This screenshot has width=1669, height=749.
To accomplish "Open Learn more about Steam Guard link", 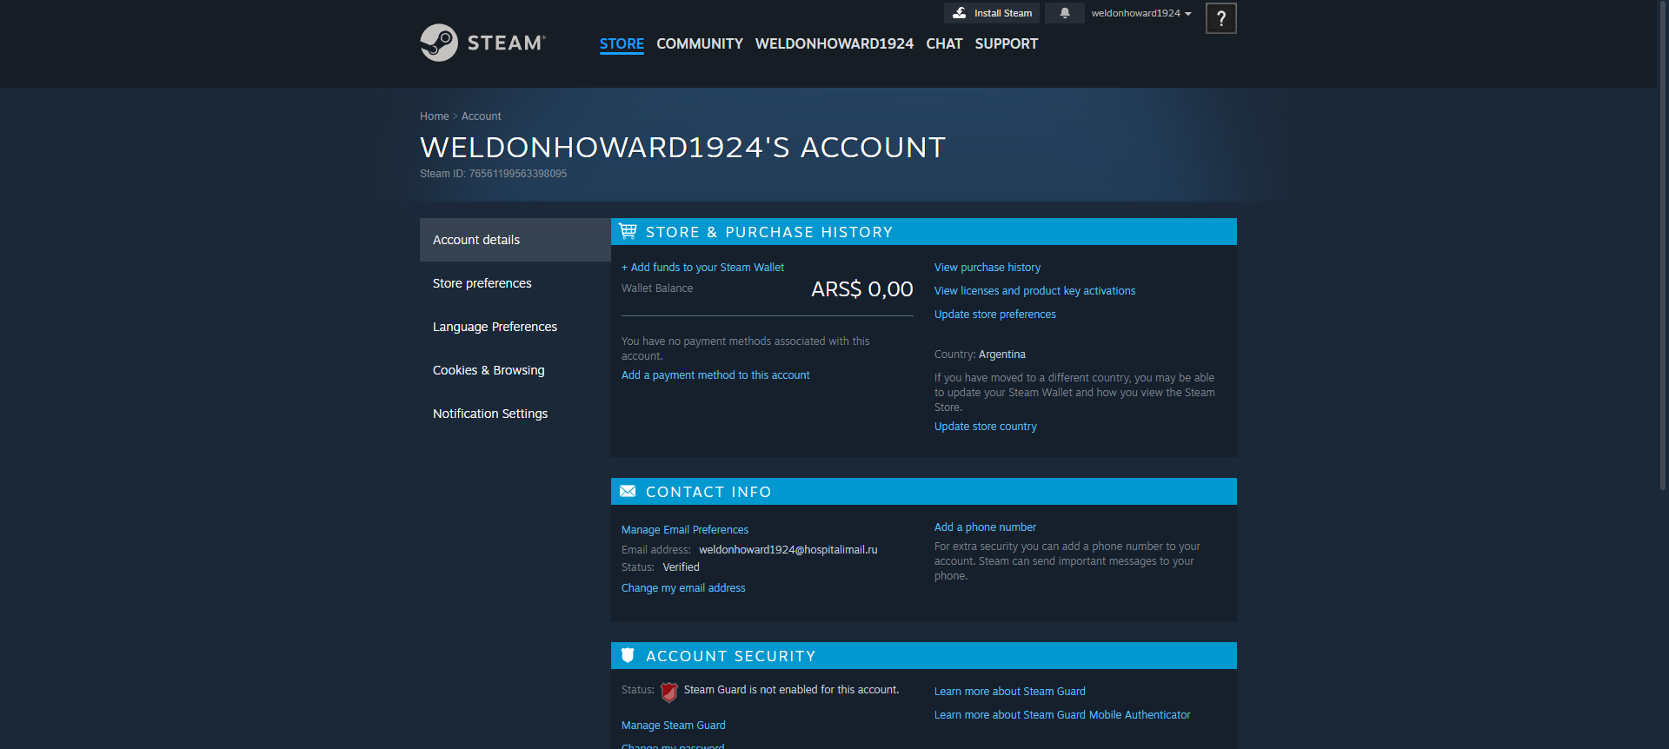I will [1010, 692].
